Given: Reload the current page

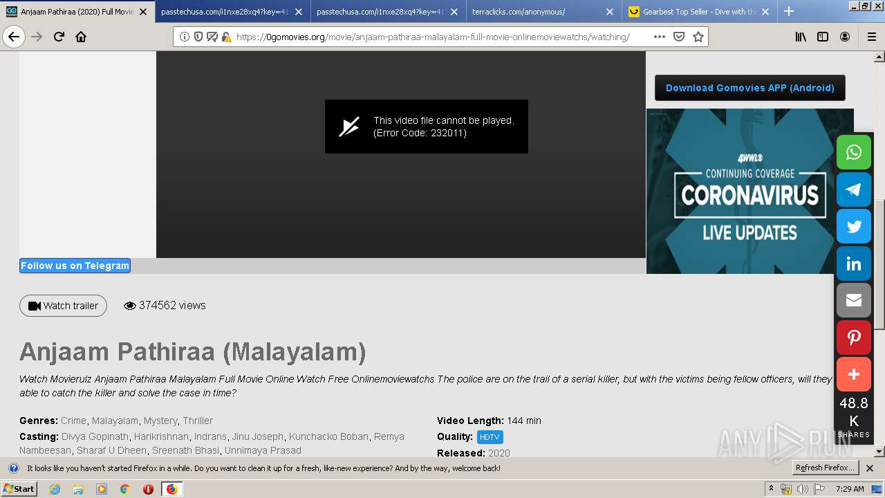Looking at the screenshot, I should [x=59, y=37].
